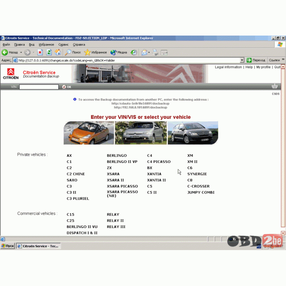Click the Back (Назад) arrow icon
The image size is (286, 286).
5,52
